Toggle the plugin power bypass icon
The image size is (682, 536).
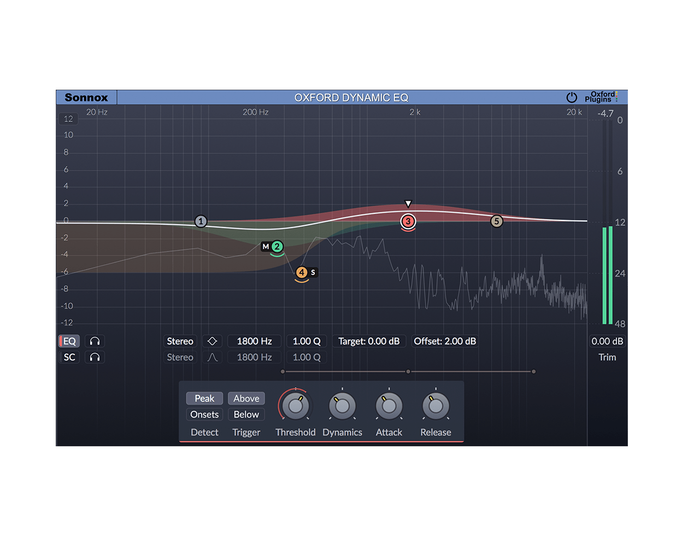coord(572,97)
